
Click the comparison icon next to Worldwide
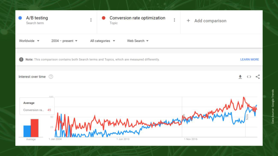click(x=38, y=41)
